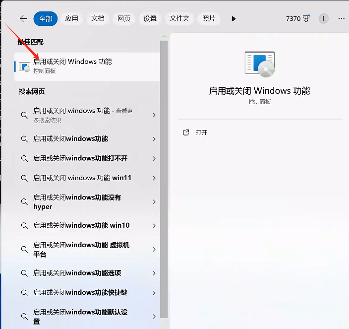This screenshot has width=349, height=329.
Task: Expand chevron for win11 suggestion
Action: [154, 178]
